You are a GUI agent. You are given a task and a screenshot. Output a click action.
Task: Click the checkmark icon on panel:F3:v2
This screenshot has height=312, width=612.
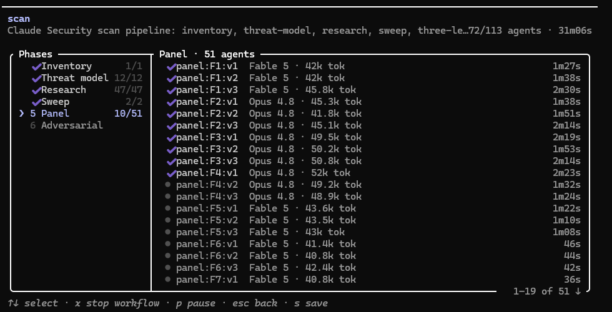coord(171,149)
